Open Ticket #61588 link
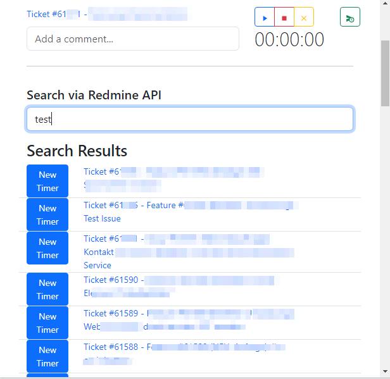 coord(185,354)
